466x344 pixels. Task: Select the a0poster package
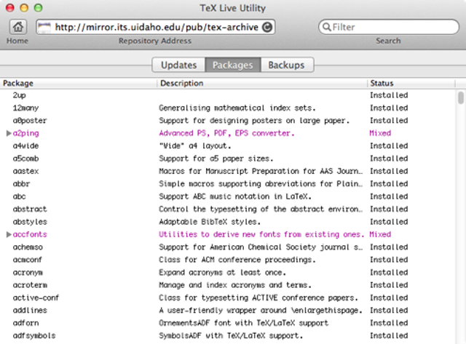coord(30,121)
